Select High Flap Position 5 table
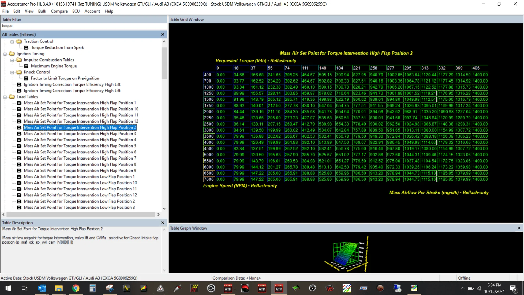 tap(80, 146)
